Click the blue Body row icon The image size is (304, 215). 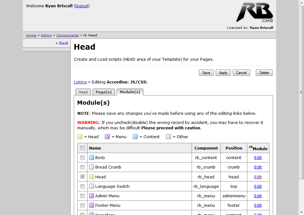[92, 157]
